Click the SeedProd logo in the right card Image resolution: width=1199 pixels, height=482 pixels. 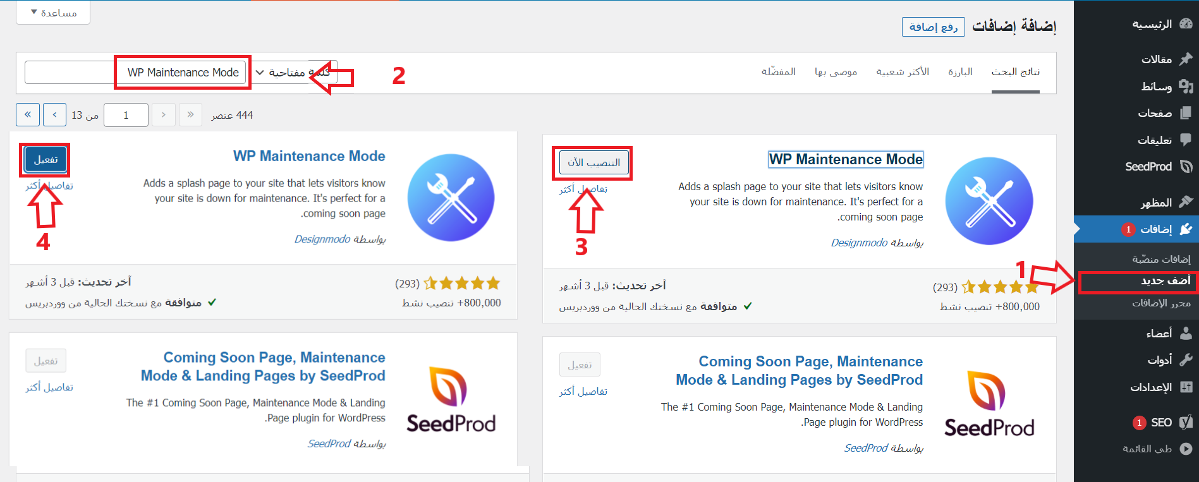(x=989, y=404)
